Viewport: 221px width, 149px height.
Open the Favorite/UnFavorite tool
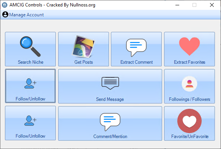(x=189, y=123)
